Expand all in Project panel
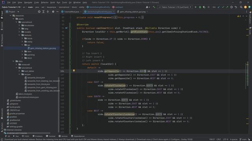 43,12
